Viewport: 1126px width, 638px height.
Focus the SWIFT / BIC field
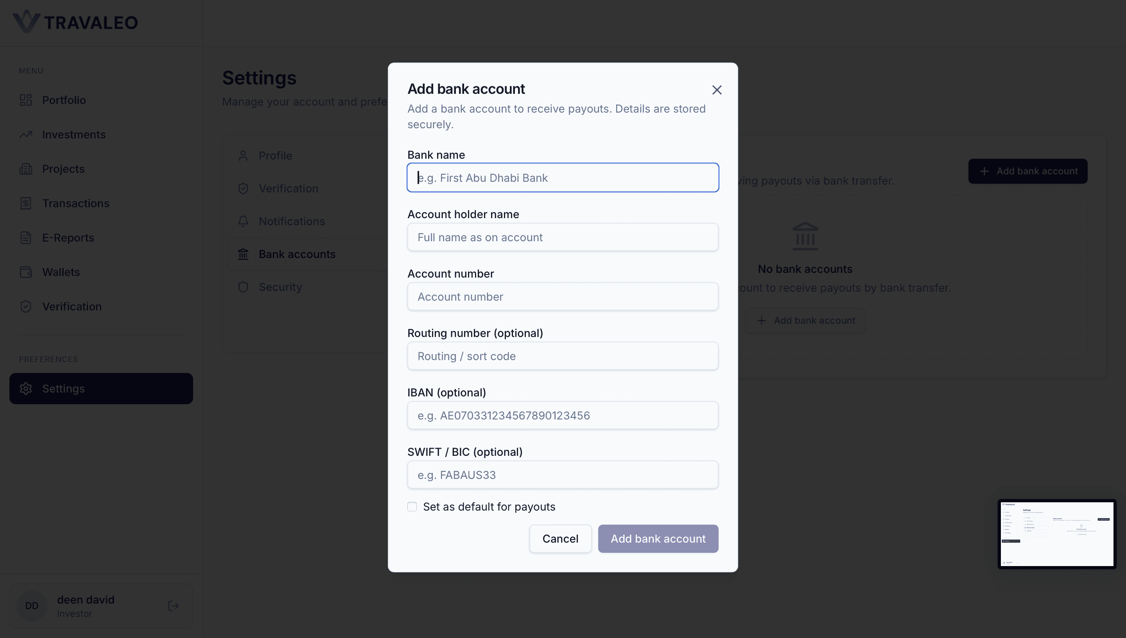[563, 475]
